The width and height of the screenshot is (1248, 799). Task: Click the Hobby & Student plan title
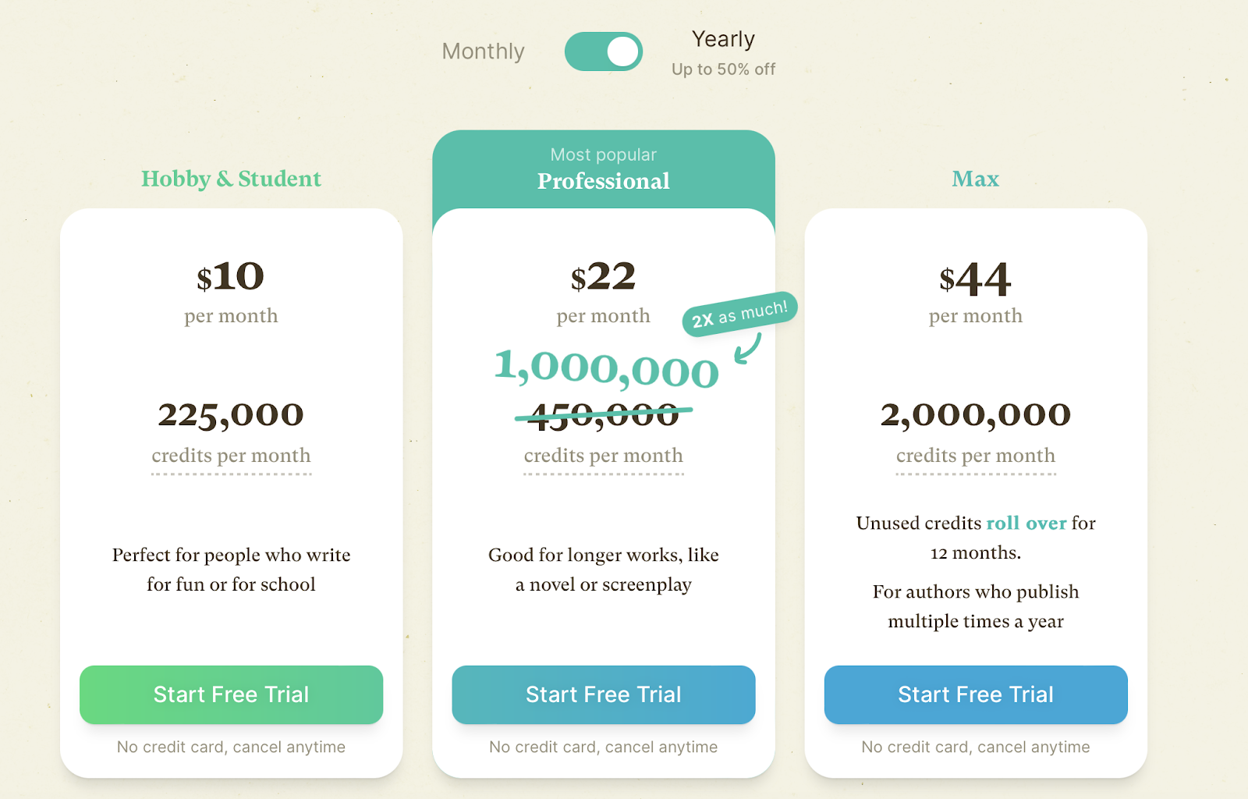click(x=231, y=179)
